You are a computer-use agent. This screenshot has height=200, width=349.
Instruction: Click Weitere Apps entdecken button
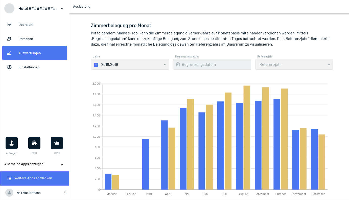[35, 178]
